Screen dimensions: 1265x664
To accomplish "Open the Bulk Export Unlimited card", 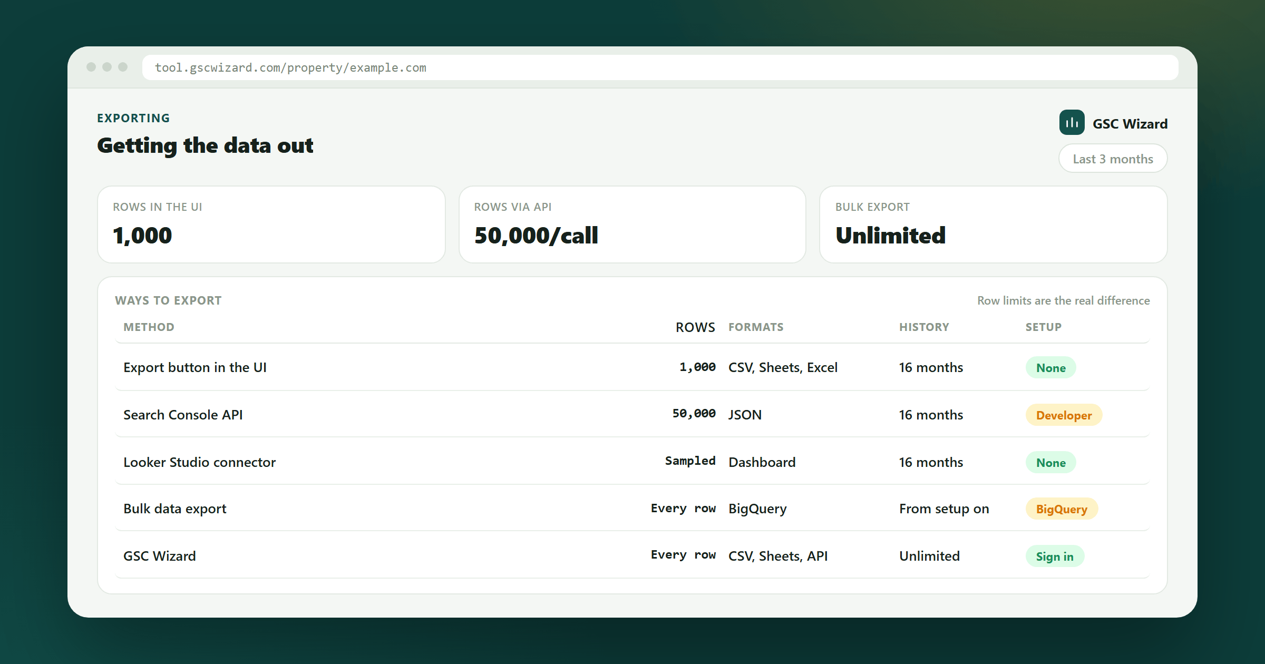I will point(994,224).
